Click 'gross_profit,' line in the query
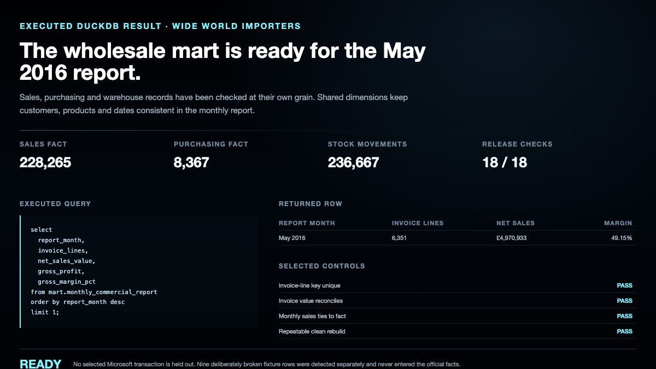This screenshot has height=369, width=656. [x=61, y=271]
